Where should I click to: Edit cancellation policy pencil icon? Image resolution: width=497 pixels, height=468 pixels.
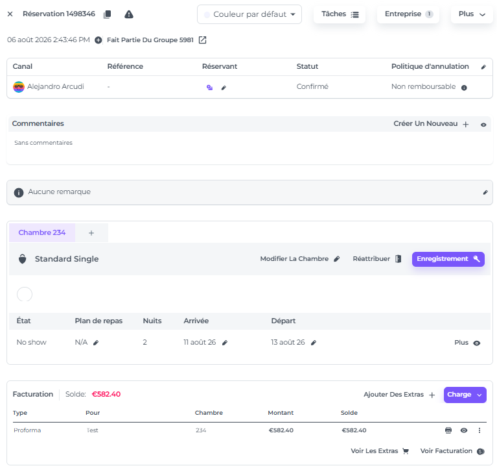(x=483, y=67)
